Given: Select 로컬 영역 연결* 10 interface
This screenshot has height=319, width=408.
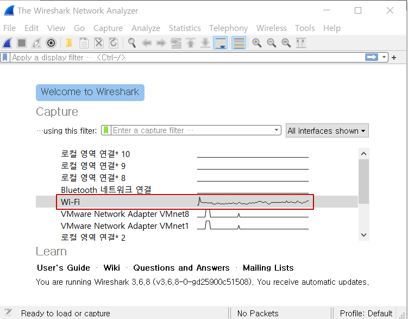Looking at the screenshot, I should point(197,154).
